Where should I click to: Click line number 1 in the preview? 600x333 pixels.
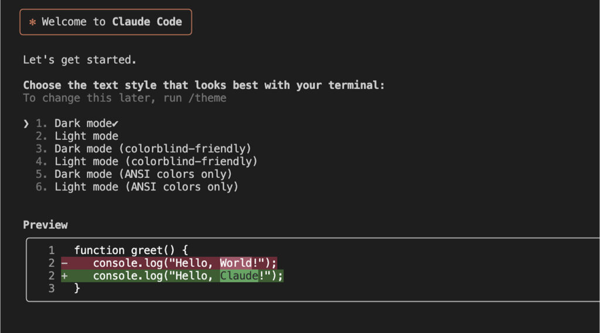(52, 250)
